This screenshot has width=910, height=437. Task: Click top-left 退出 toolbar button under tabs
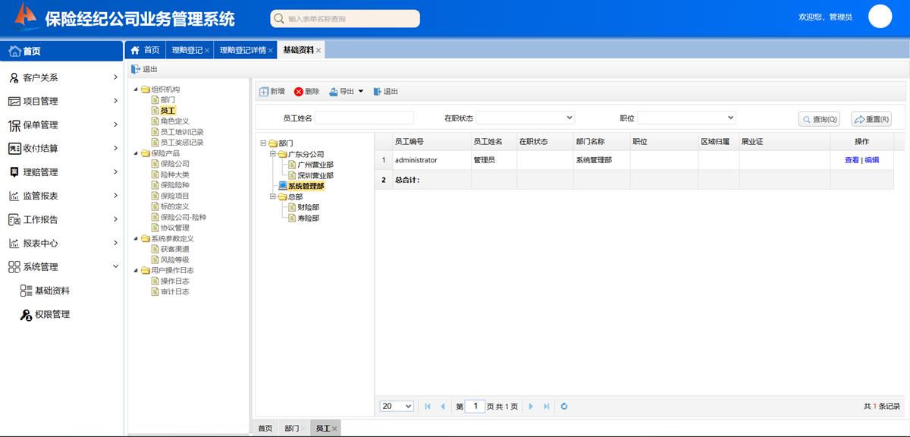(x=145, y=69)
